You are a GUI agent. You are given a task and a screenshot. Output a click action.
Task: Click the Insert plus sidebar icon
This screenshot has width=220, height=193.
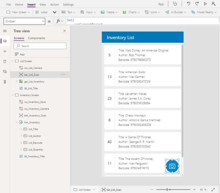(x=5, y=51)
